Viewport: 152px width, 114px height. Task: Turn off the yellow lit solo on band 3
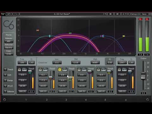tap(60, 70)
